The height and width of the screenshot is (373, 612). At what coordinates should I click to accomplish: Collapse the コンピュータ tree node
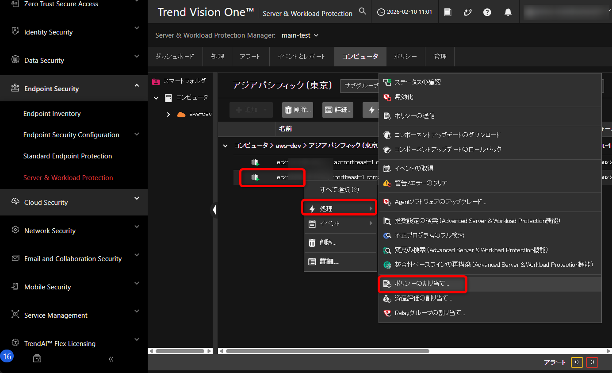(156, 97)
